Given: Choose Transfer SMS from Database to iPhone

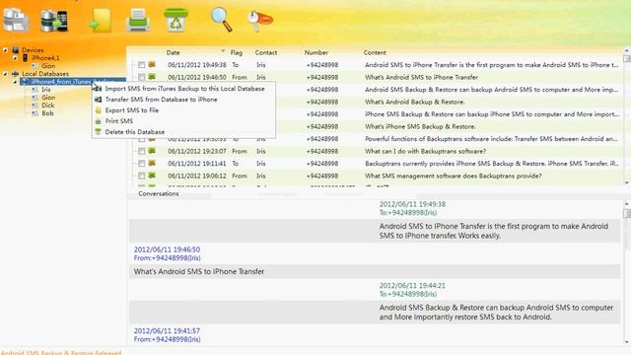Looking at the screenshot, I should (161, 100).
